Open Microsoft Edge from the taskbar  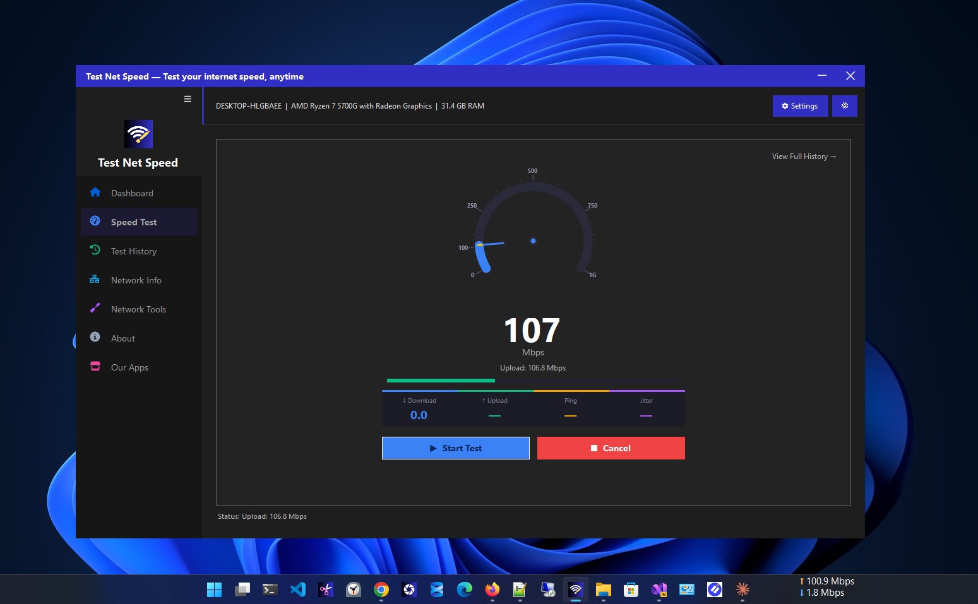tap(465, 589)
